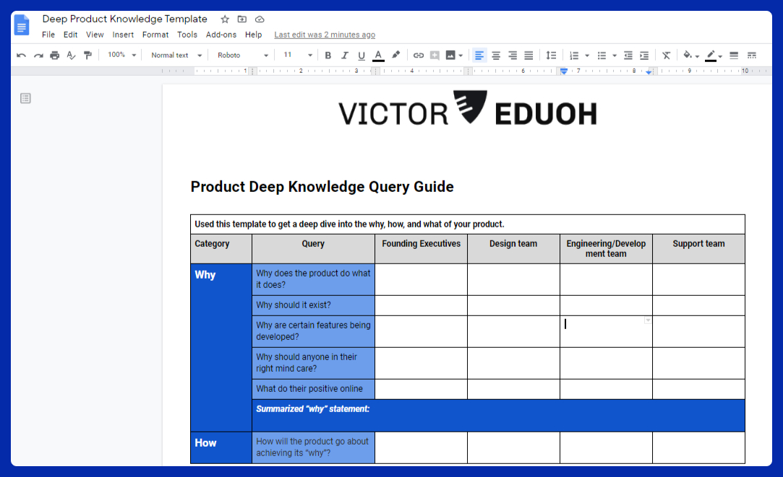Click the 'Why should it exist?' cell
783x477 pixels.
(313, 305)
